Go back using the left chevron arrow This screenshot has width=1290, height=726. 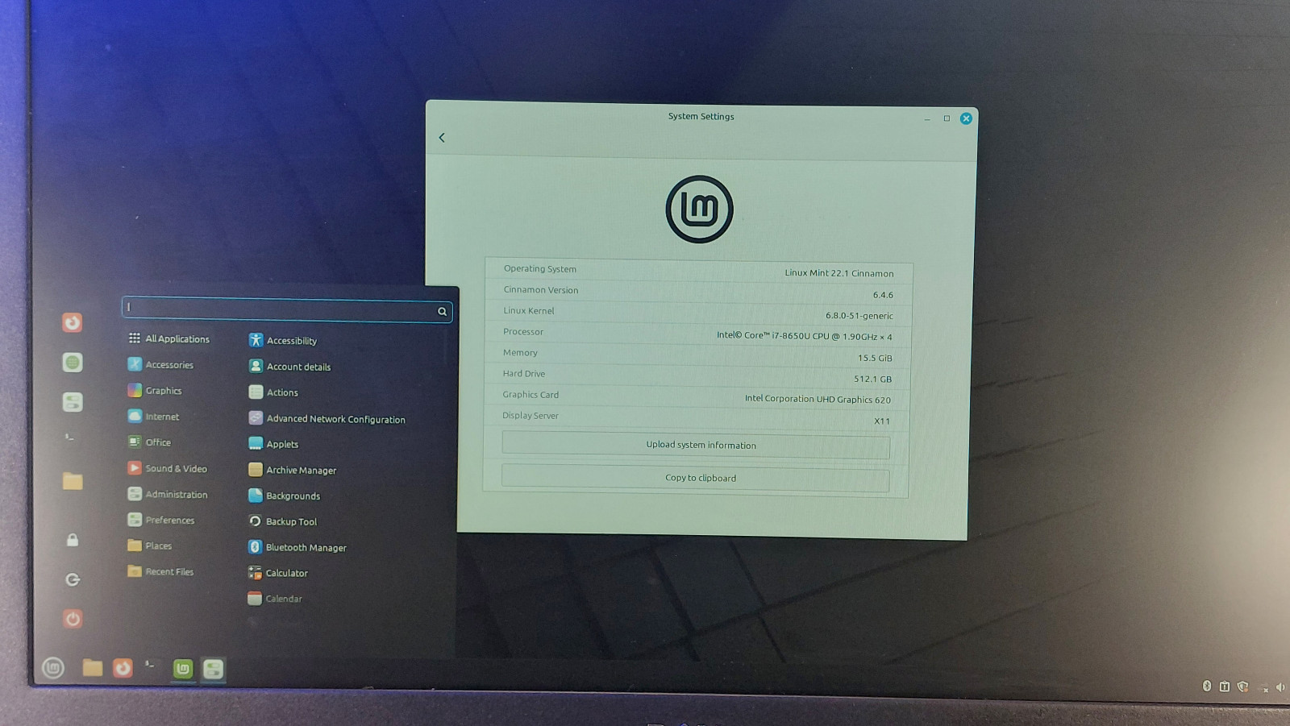(442, 138)
